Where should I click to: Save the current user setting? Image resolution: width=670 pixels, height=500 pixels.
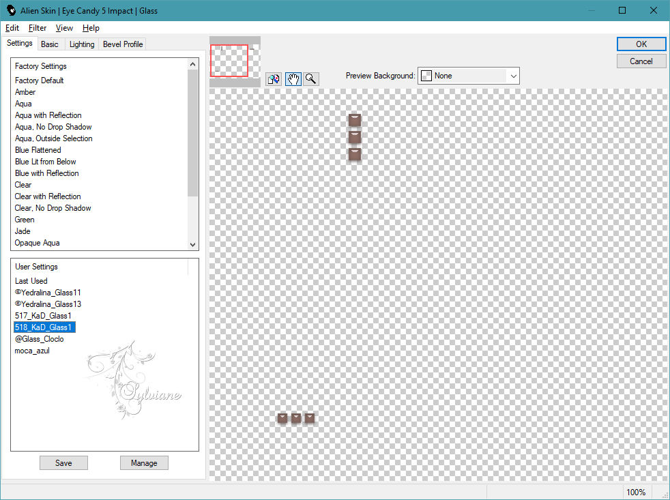pyautogui.click(x=63, y=462)
